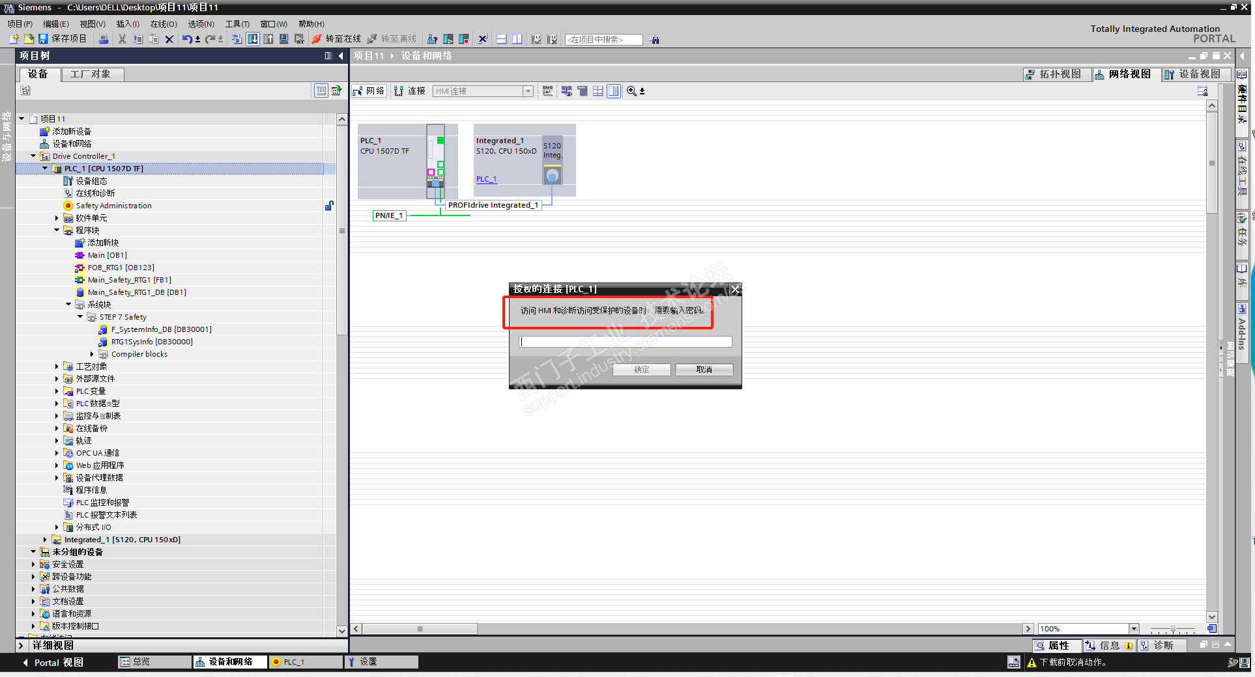This screenshot has width=1255, height=677.
Task: Click the accessible devices icon
Action: (x=432, y=39)
